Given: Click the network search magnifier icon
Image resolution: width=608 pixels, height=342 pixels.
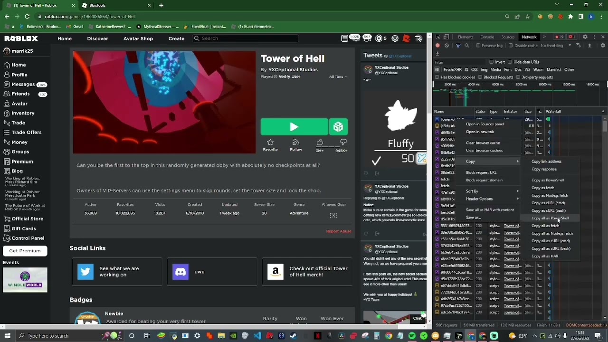Looking at the screenshot, I should coord(467,46).
